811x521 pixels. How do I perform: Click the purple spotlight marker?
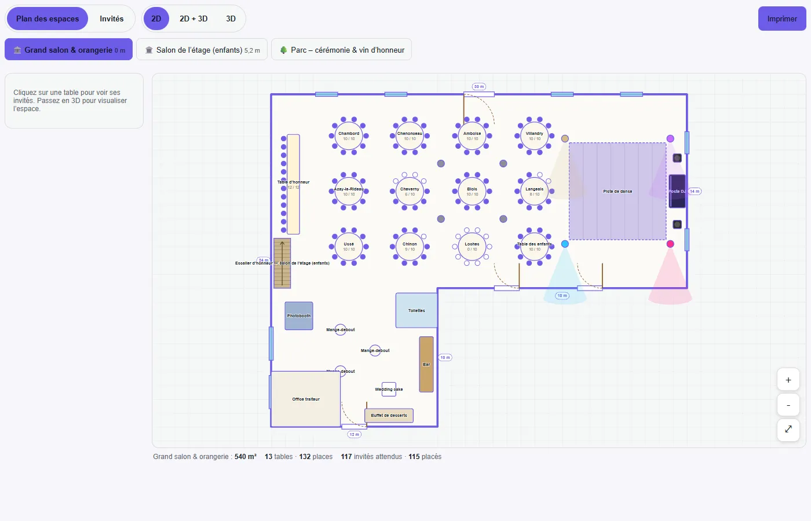[x=670, y=138]
